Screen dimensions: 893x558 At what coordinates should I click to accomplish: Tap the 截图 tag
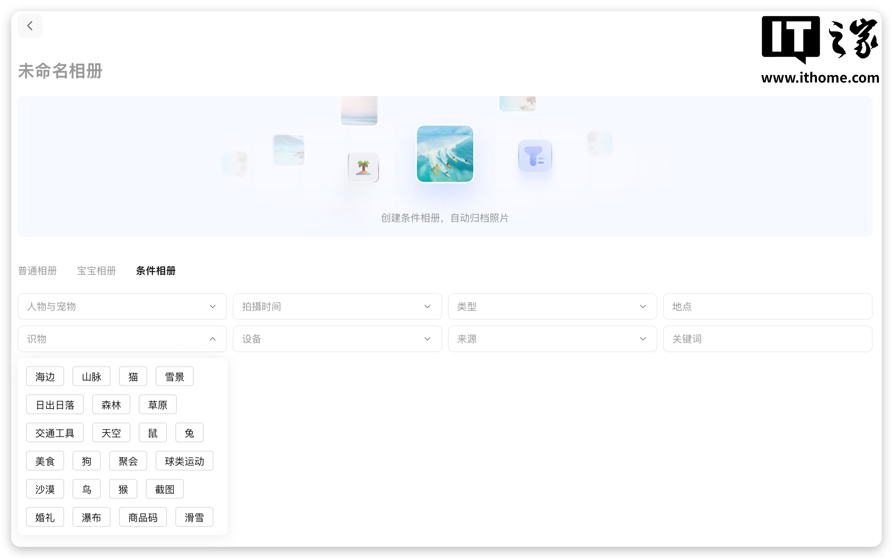point(165,489)
